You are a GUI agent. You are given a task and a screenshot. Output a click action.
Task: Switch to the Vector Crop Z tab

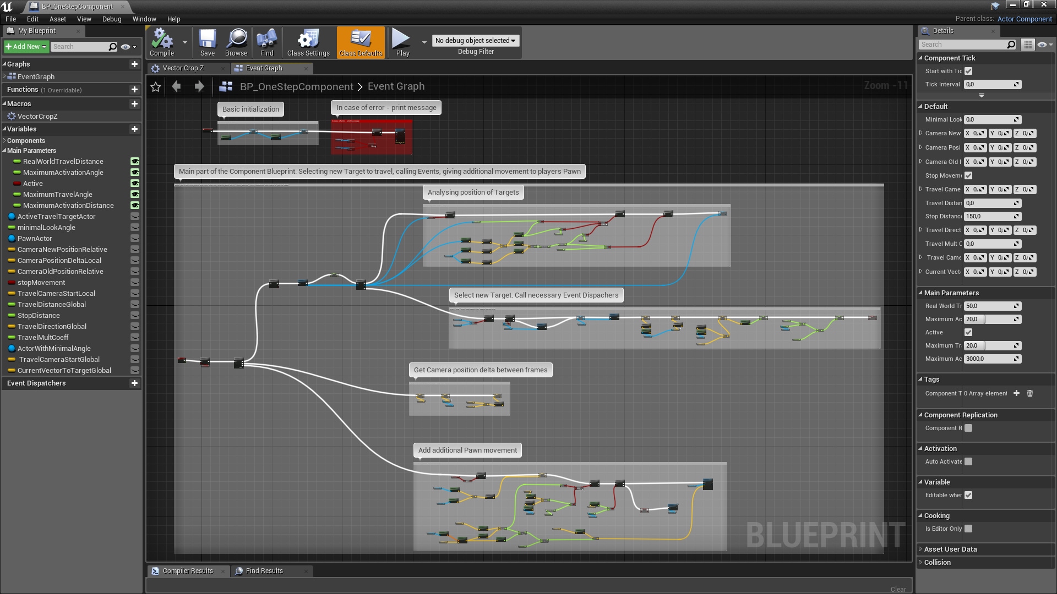coord(184,68)
